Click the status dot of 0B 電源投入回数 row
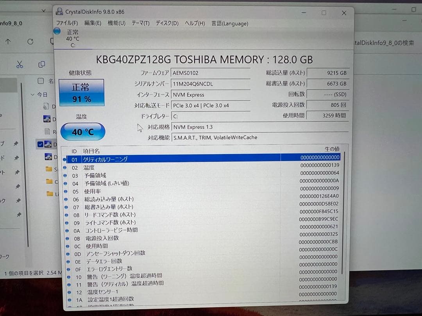422x316 pixels. (67, 238)
